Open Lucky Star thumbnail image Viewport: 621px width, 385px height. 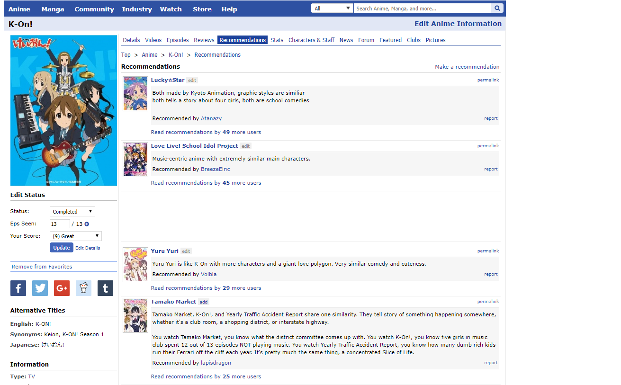135,94
